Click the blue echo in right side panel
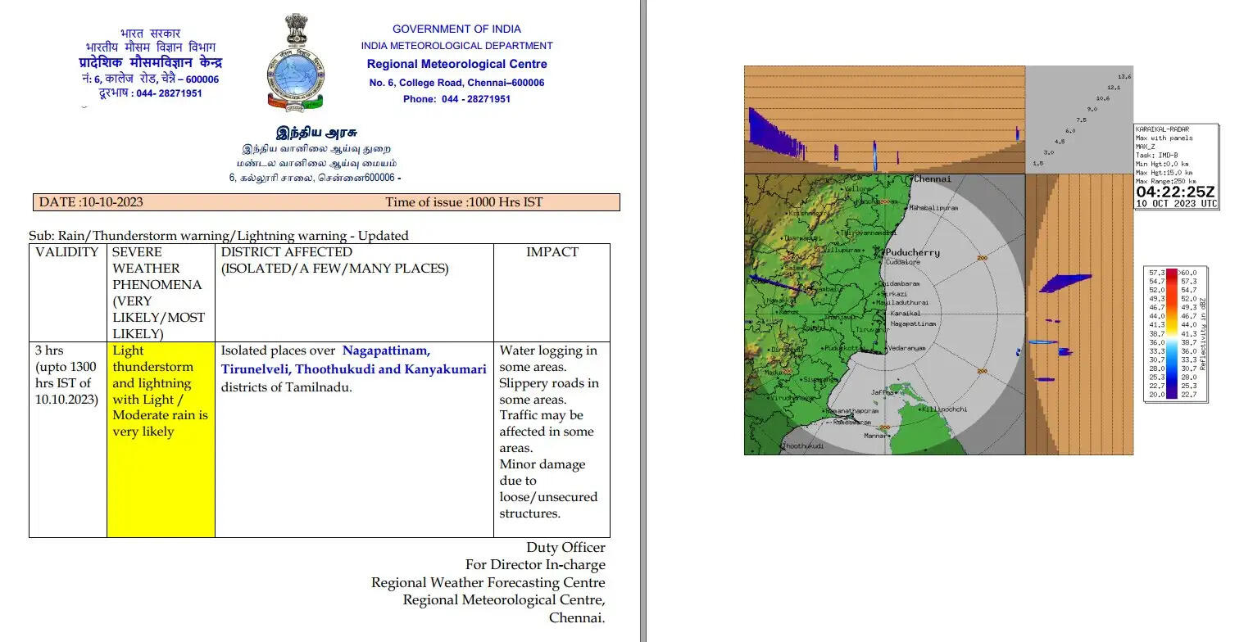The image size is (1253, 642). [x=1065, y=283]
